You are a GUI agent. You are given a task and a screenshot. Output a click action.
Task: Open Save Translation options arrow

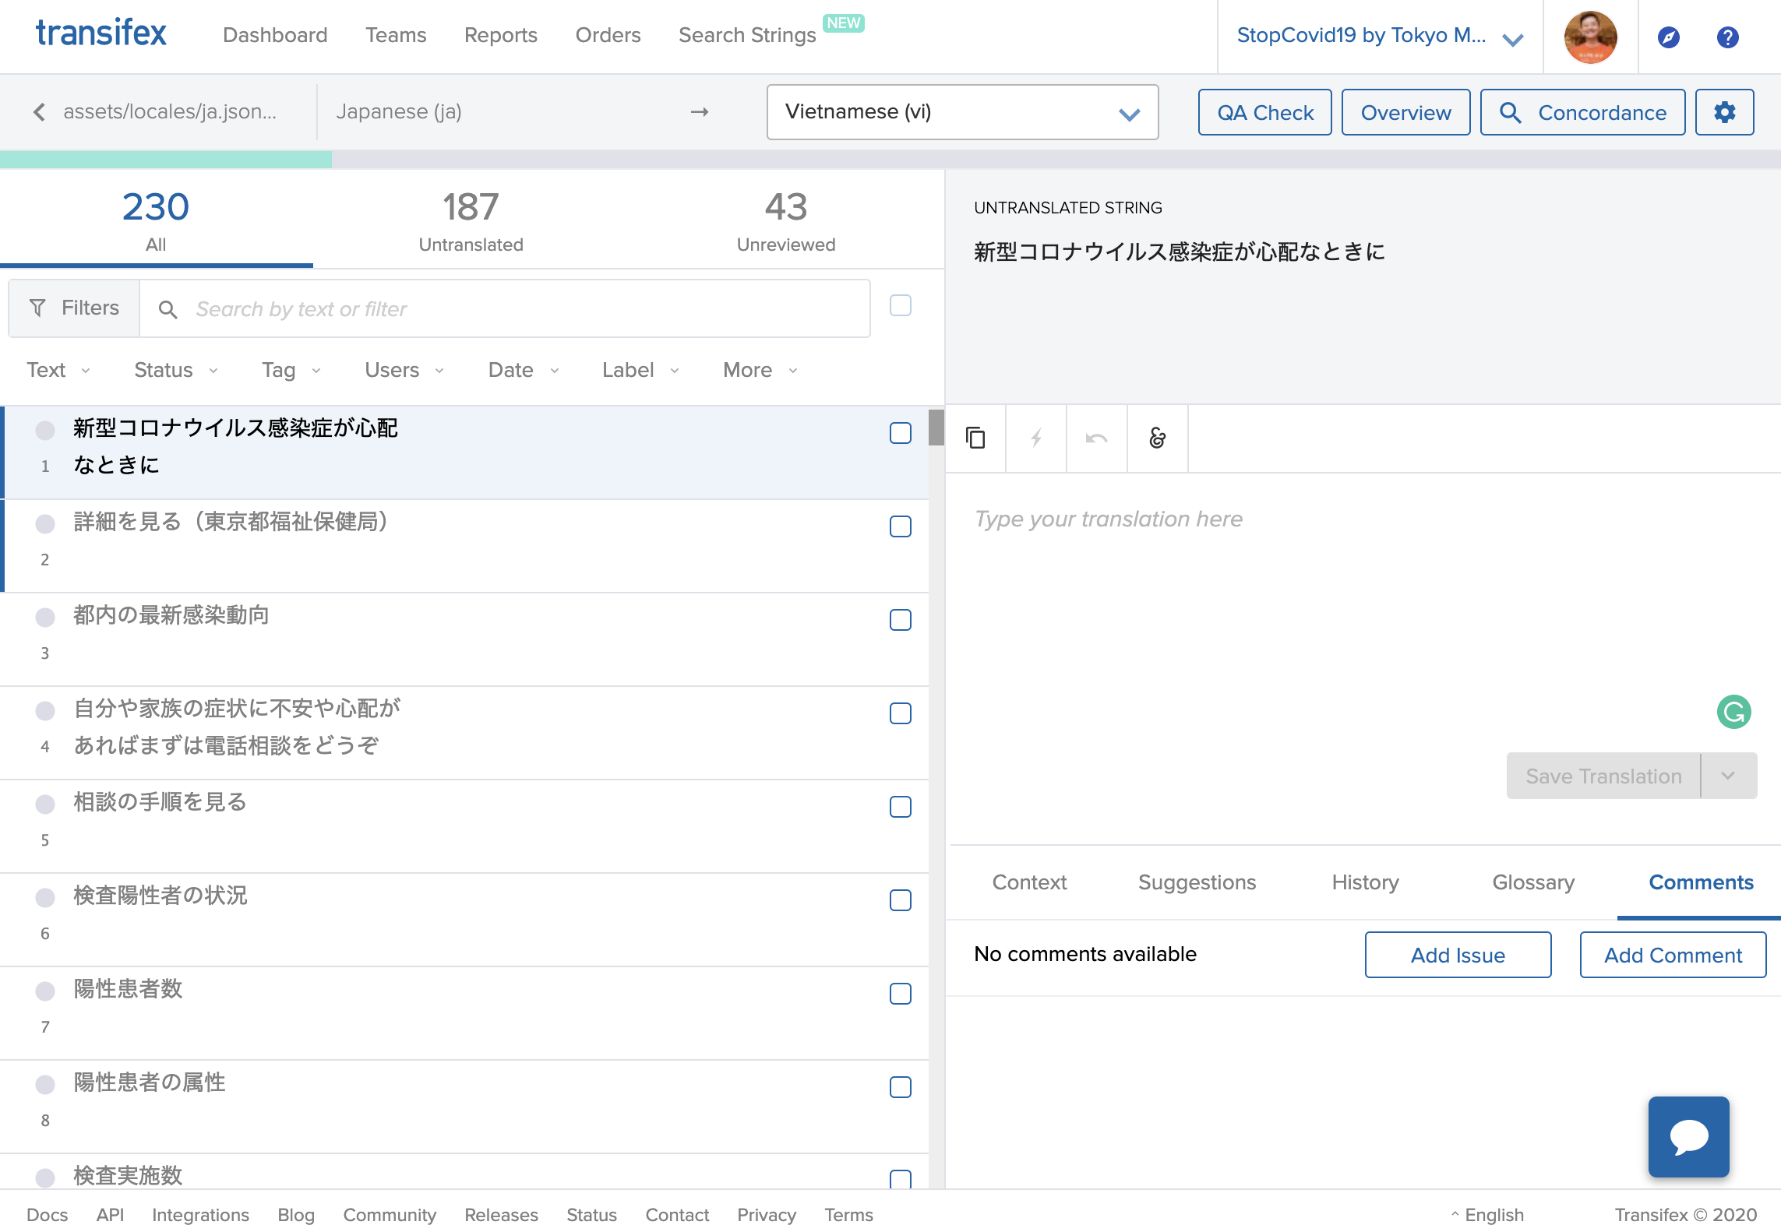coord(1729,776)
